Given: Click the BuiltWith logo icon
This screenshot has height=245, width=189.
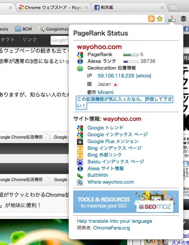Looking at the screenshot, I should (80, 176).
